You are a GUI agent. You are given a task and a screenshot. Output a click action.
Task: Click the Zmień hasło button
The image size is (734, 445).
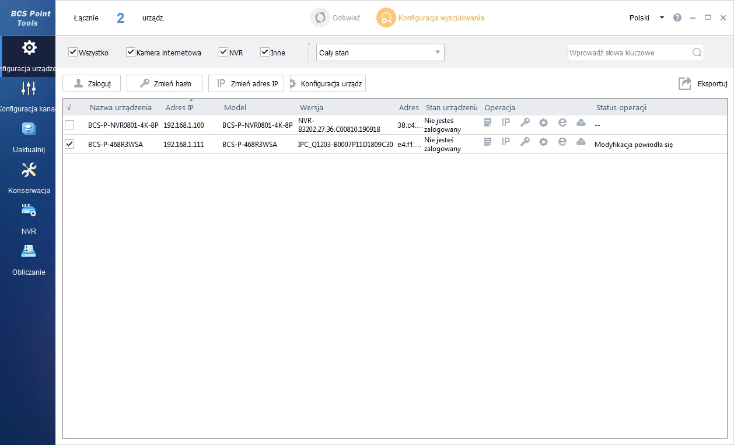(165, 83)
